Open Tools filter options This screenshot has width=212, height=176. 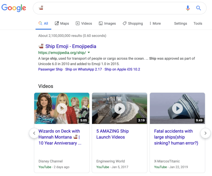pyautogui.click(x=198, y=23)
